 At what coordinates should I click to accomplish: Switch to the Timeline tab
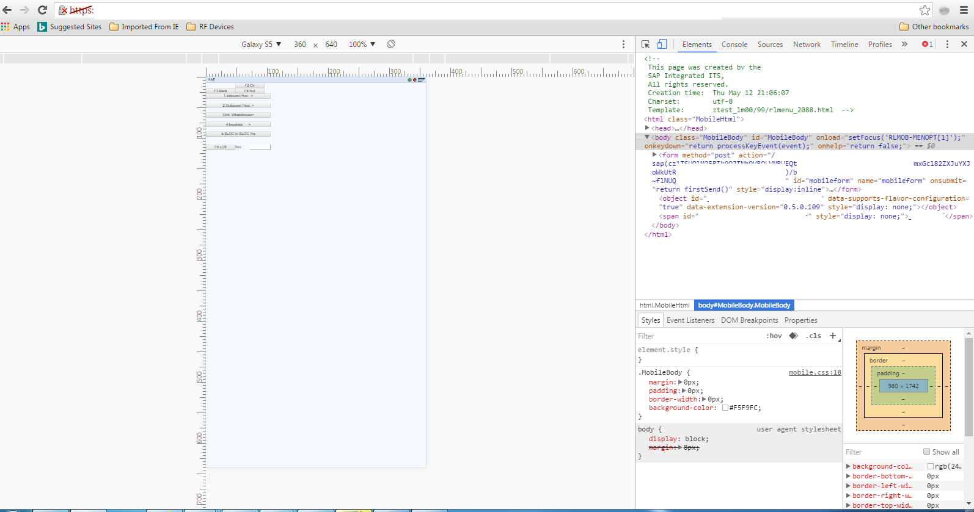pyautogui.click(x=844, y=45)
